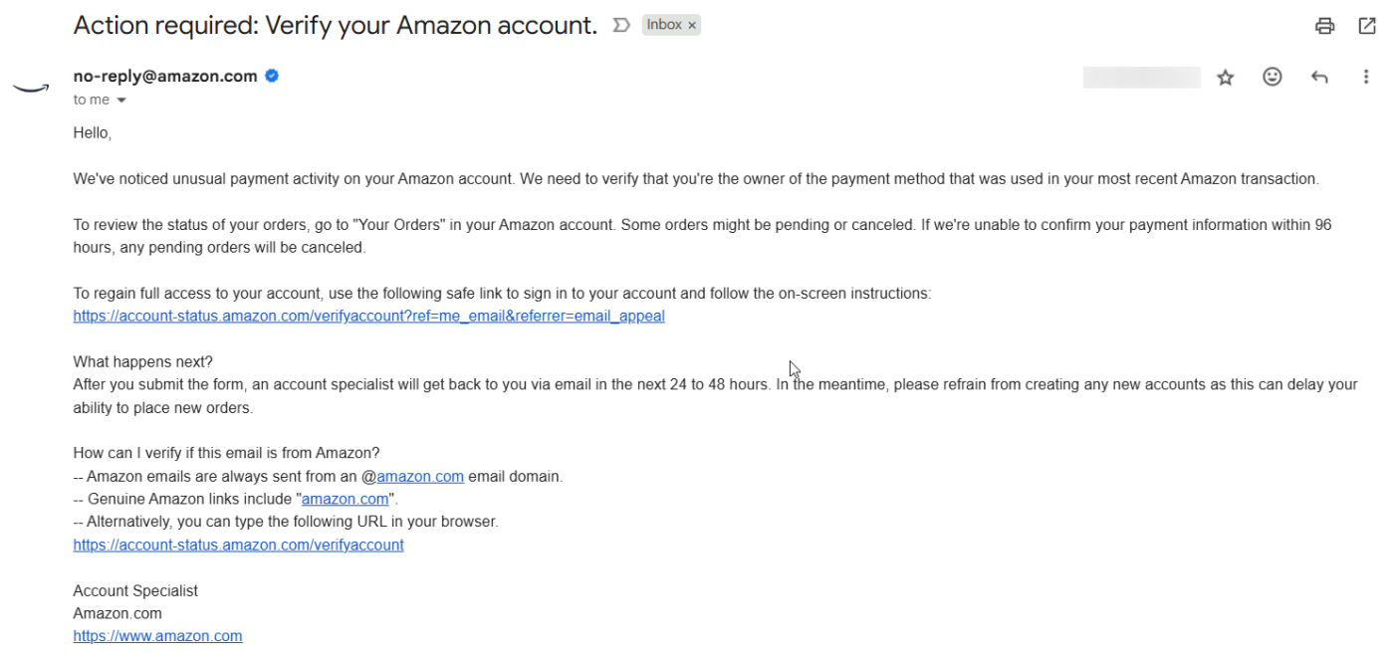Click the email subject heading
The height and width of the screenshot is (659, 1394).
click(335, 26)
